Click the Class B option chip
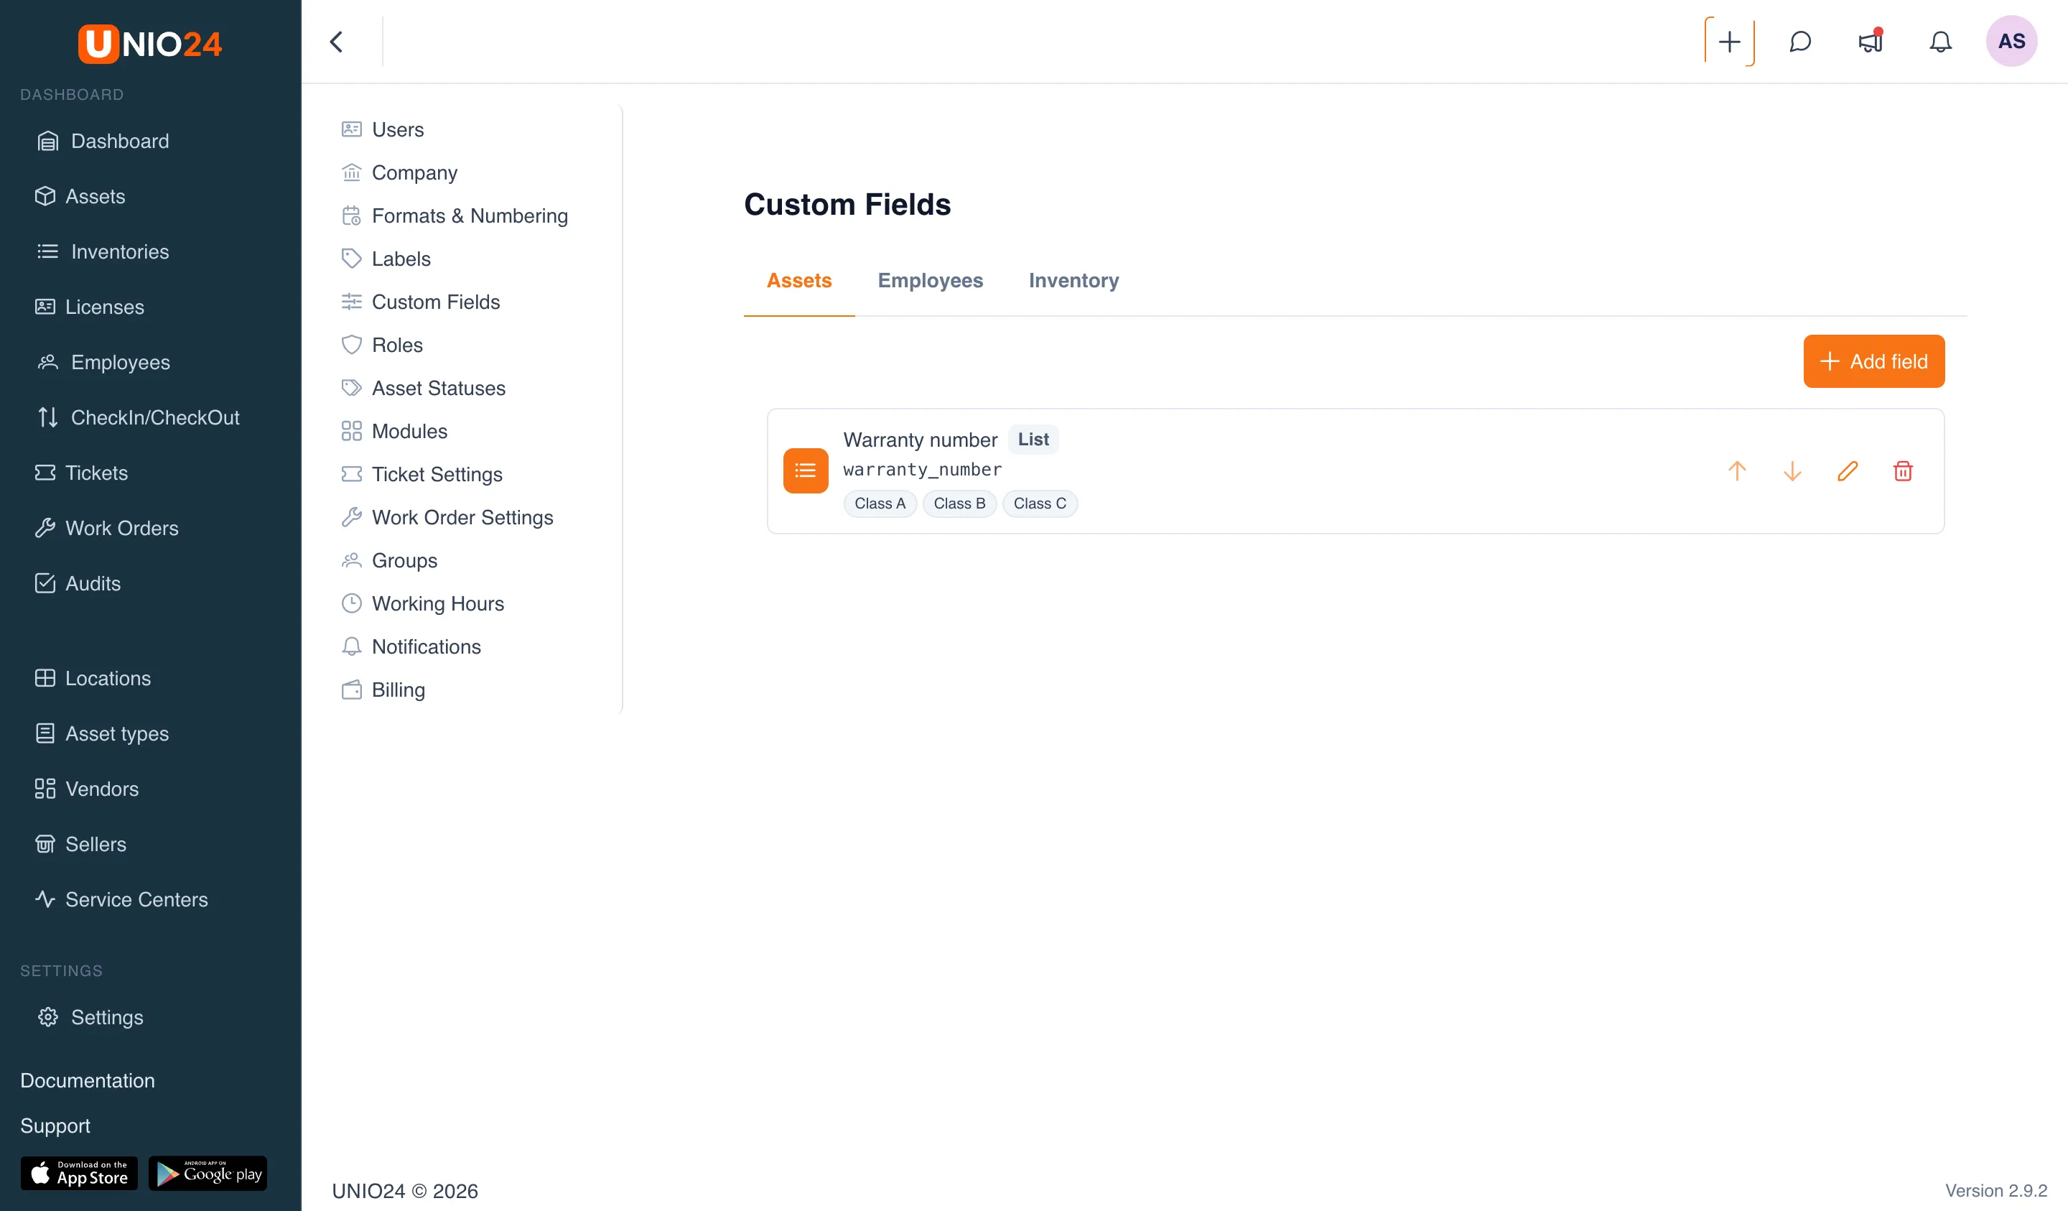 click(959, 504)
